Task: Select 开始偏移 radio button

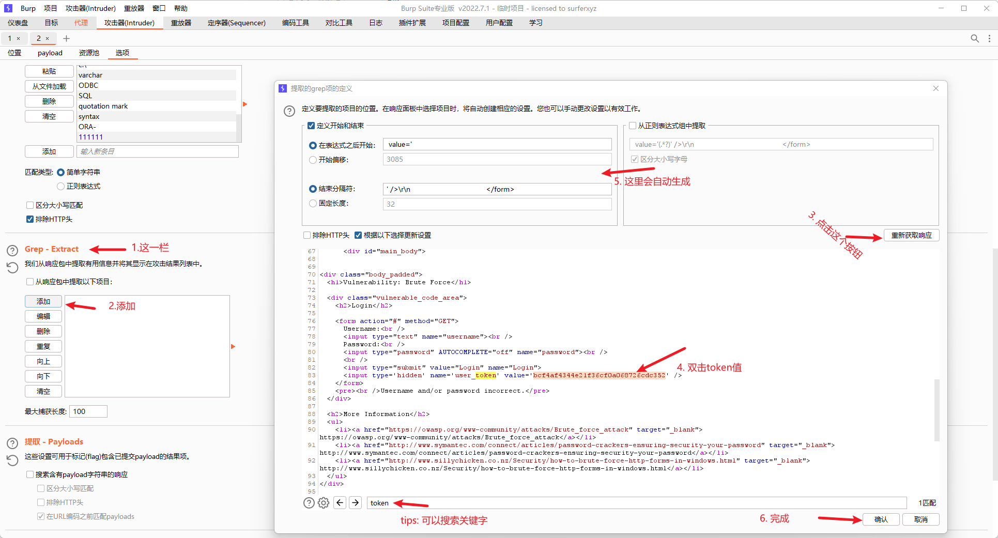Action: coord(313,160)
